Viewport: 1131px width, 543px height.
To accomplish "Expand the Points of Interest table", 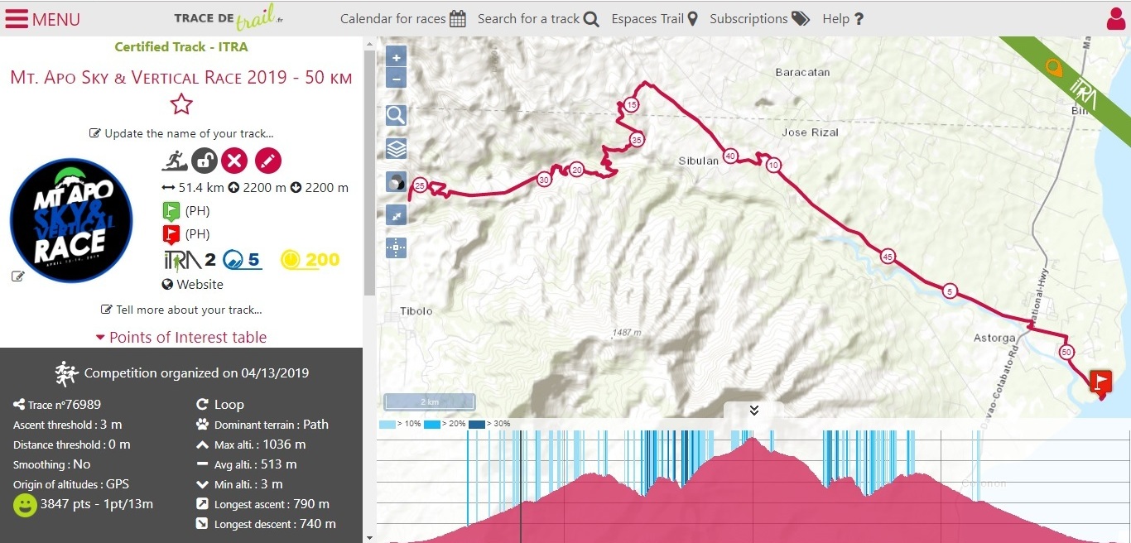I will coord(181,337).
